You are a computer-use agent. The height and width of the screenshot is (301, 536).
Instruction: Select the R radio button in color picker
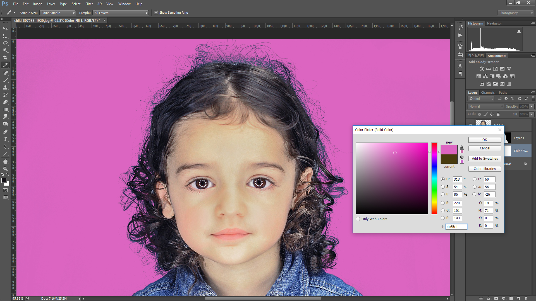coord(443,203)
